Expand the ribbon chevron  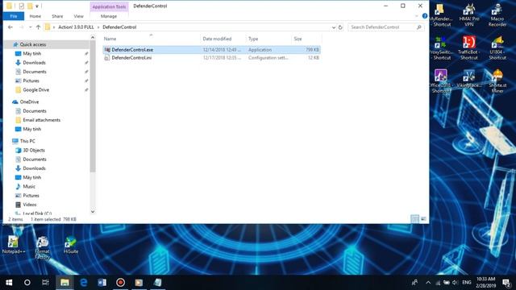417,16
